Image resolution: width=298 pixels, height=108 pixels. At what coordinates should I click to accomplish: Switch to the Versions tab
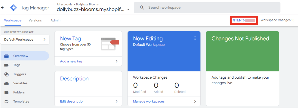tap(35, 20)
